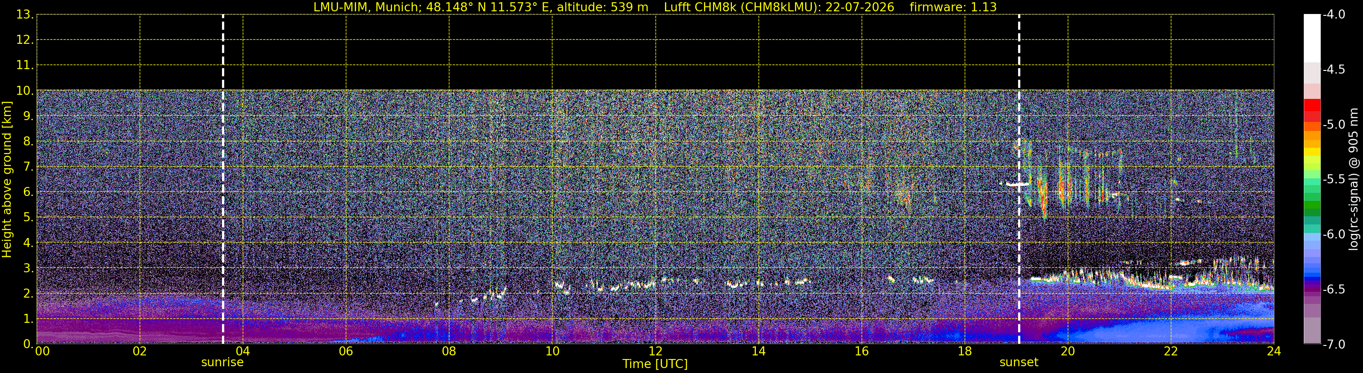This screenshot has width=1363, height=373.
Task: Click the 13 km height tick label
Action: pos(24,15)
